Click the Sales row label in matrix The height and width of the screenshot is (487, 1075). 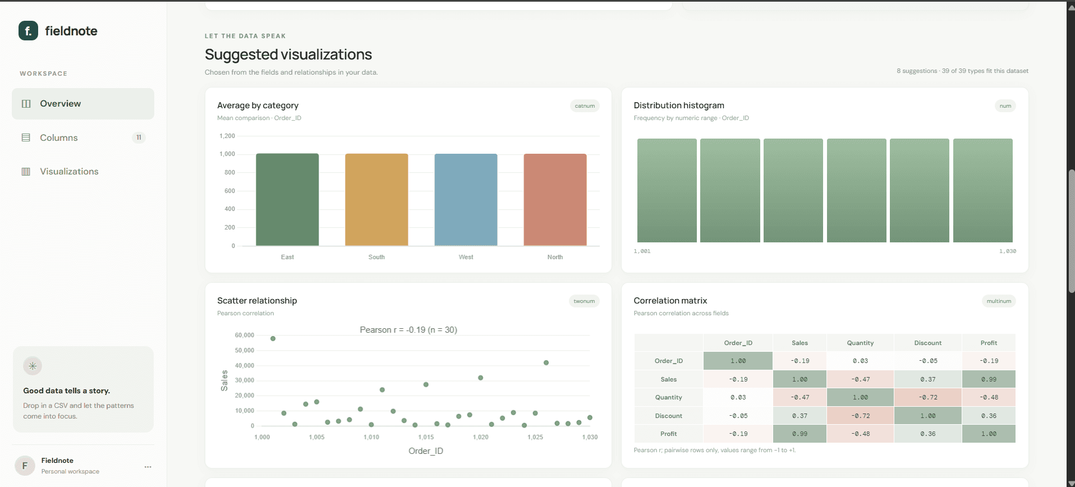tap(668, 379)
